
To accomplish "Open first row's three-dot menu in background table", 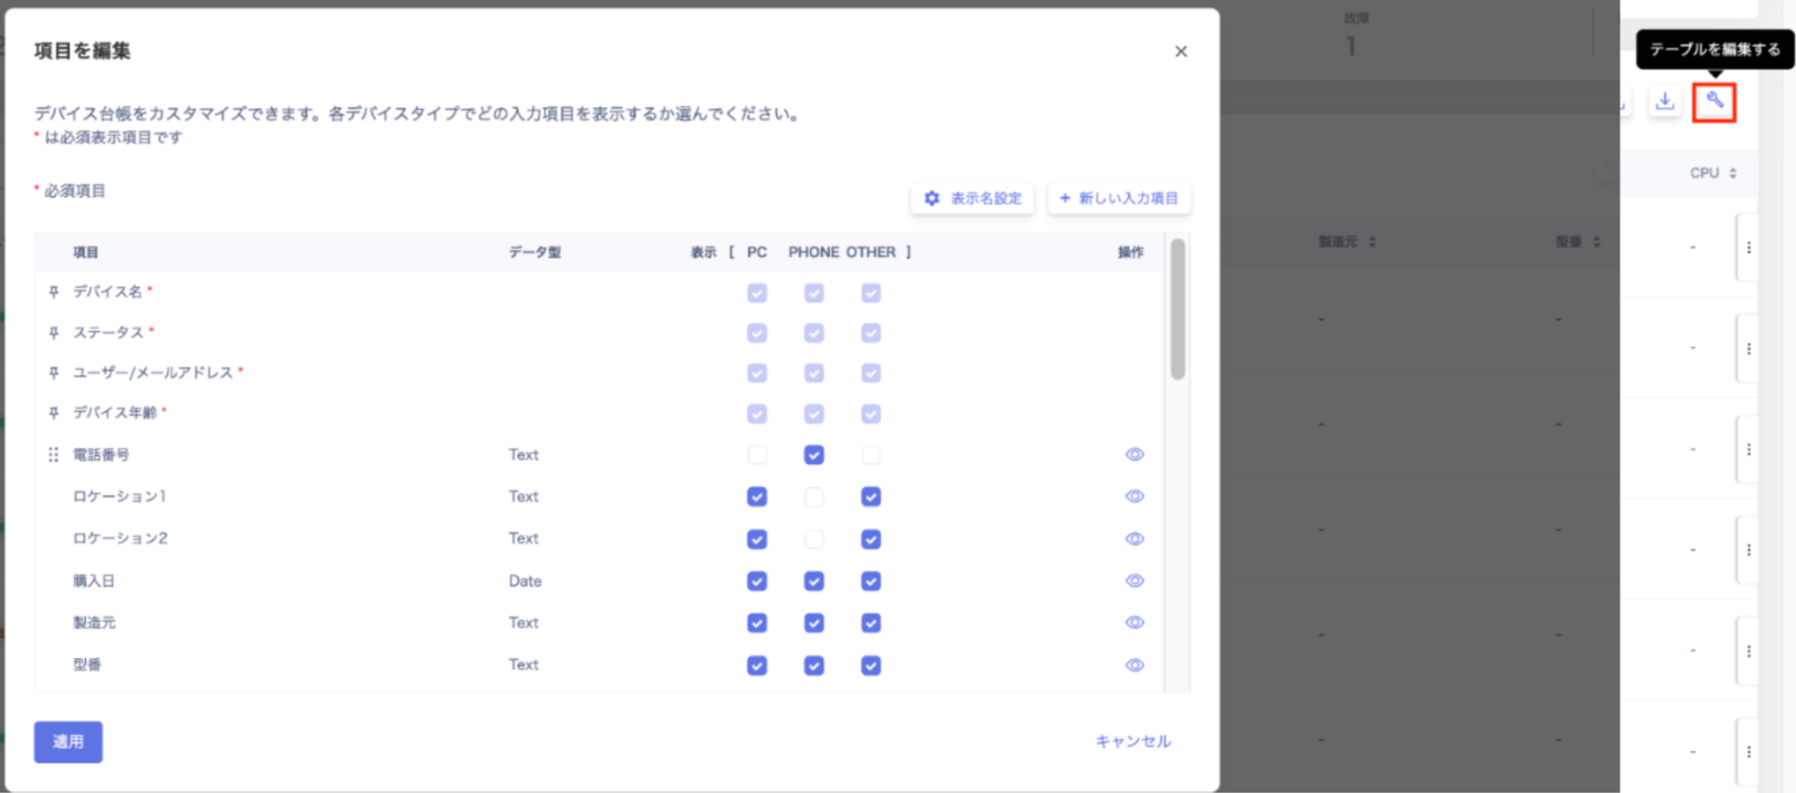I will pos(1748,248).
